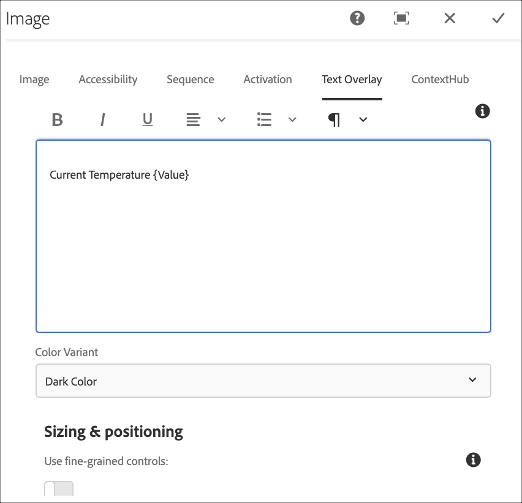Show info for the text overlay editor
Screen dimensions: 522x503
483,111
